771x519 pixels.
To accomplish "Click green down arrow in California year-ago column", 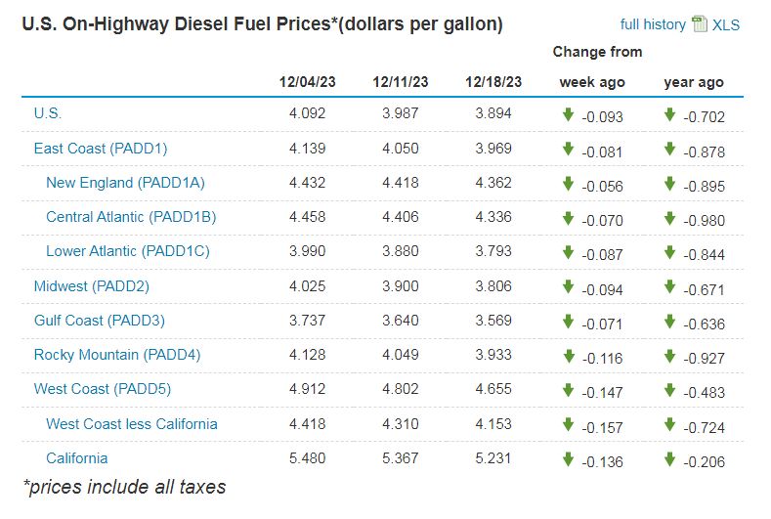I will (669, 459).
